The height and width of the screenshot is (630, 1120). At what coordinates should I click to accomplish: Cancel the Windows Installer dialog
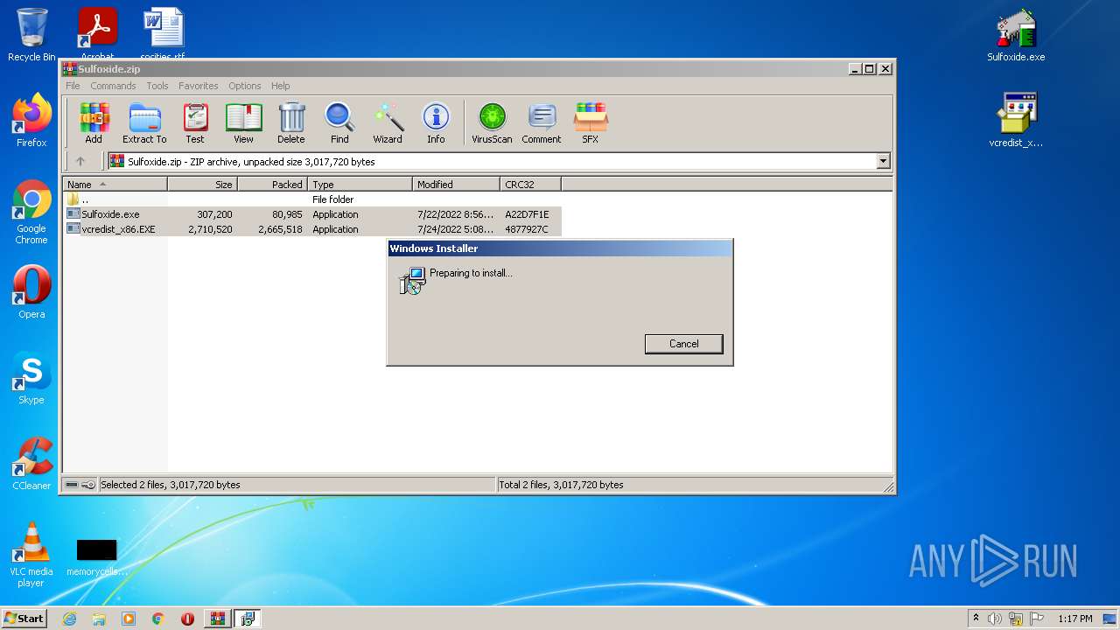pyautogui.click(x=683, y=344)
